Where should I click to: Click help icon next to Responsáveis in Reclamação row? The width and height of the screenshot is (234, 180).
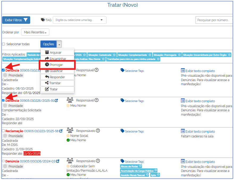tap(98, 131)
